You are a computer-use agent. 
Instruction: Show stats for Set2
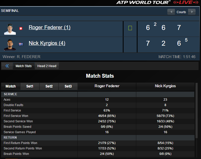(x=49, y=86)
